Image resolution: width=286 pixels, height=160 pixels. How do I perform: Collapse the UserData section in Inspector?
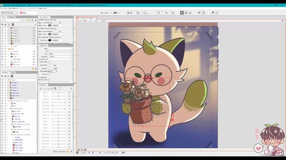pos(40,77)
